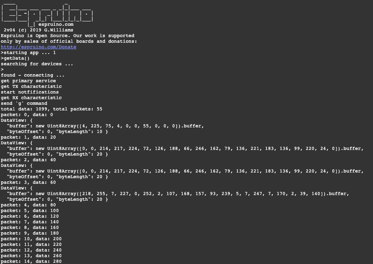Screen dimensions: 373x264
Task: Click the 'packet: 14, data: 280' line
Action: pyautogui.click(x=31, y=262)
